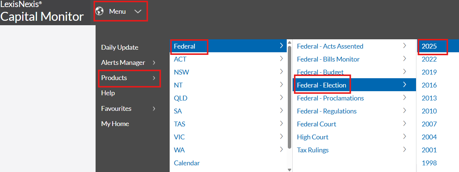Open the High Court product

(313, 137)
